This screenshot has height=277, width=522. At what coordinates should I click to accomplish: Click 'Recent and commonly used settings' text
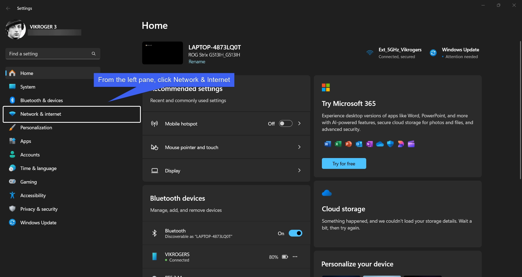[x=188, y=100]
